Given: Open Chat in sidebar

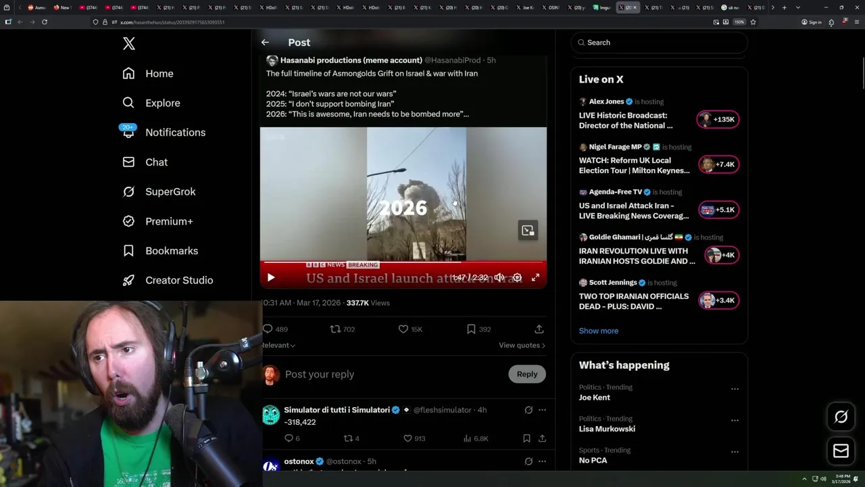Looking at the screenshot, I should tap(145, 162).
